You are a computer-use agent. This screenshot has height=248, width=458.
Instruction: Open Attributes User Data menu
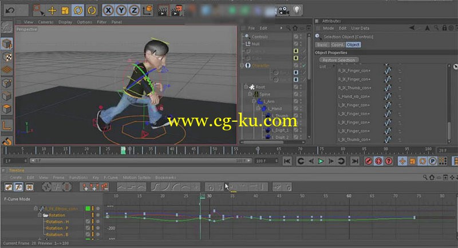coord(360,28)
